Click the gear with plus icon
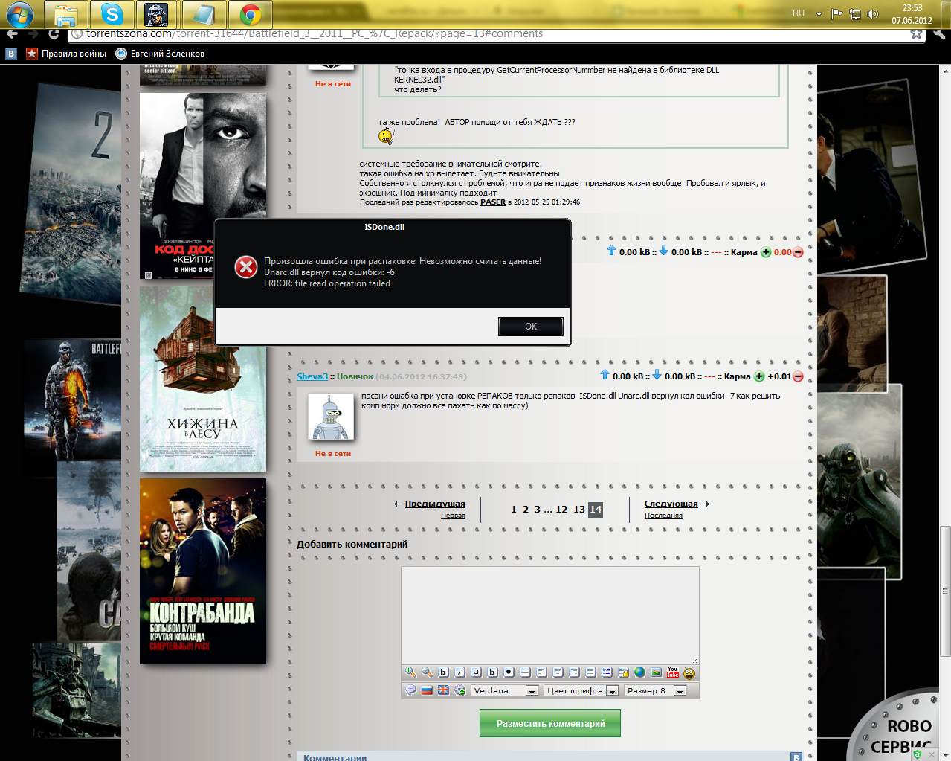 (x=460, y=690)
